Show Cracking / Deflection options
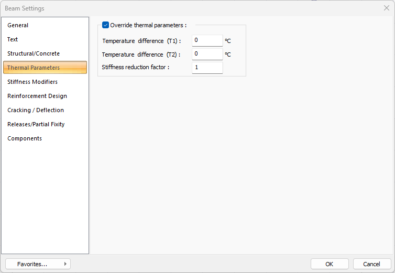 tap(36, 110)
